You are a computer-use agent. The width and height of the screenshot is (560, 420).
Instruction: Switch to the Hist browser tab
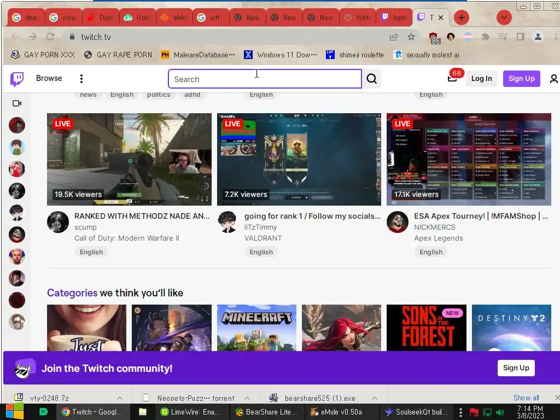pyautogui.click(x=358, y=17)
